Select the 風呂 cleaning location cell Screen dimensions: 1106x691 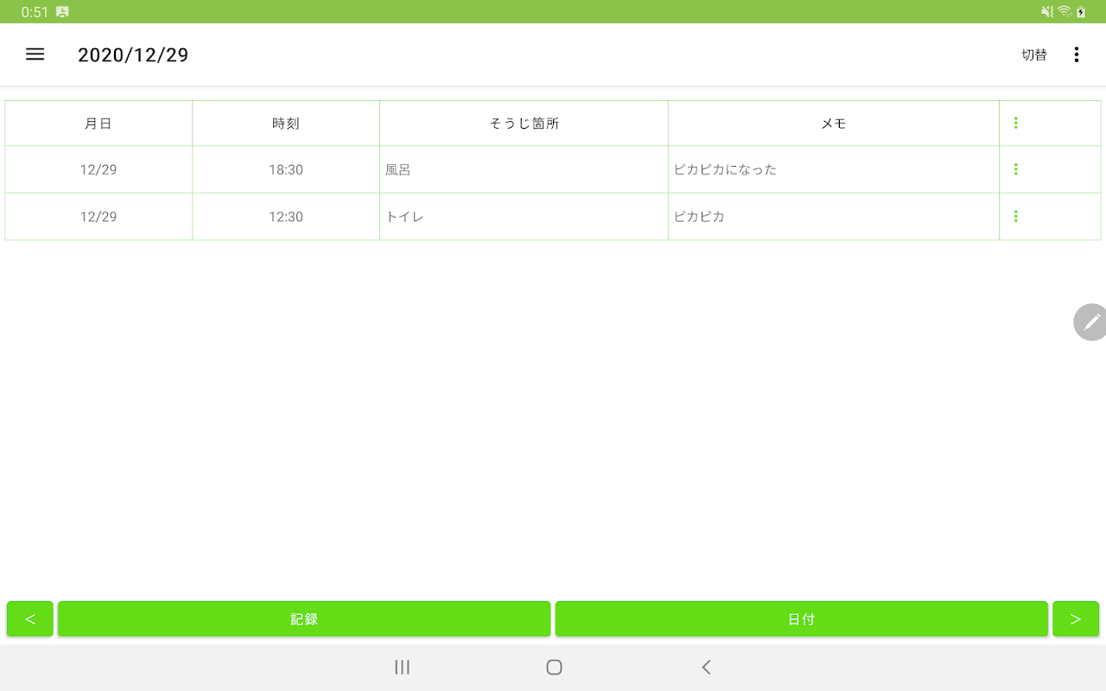pyautogui.click(x=524, y=169)
